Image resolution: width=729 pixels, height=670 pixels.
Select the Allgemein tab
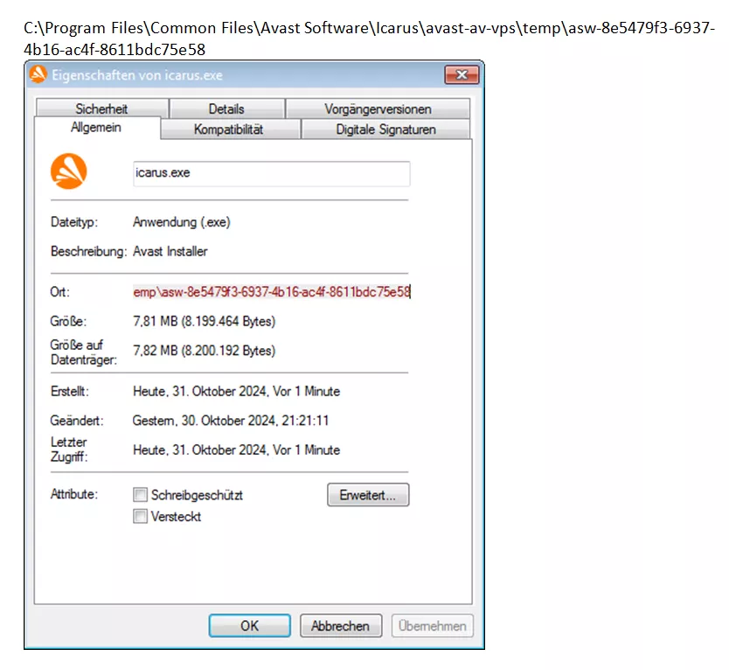tap(96, 128)
